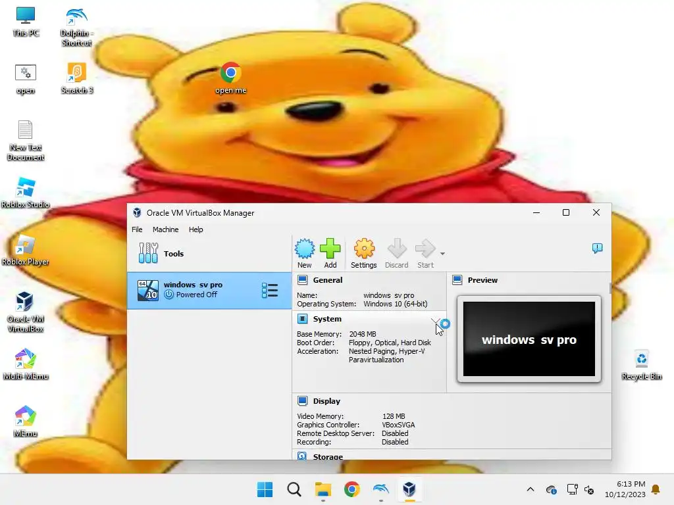Select the Scratch 3 desktop icon
Screen dimensions: 674x505
(x=76, y=79)
